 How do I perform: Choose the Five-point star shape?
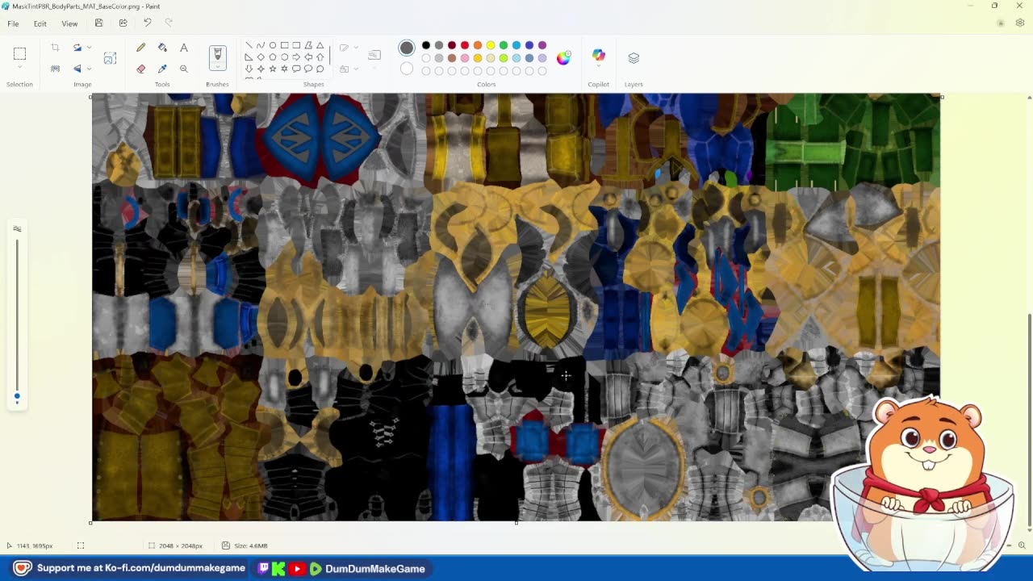(273, 69)
